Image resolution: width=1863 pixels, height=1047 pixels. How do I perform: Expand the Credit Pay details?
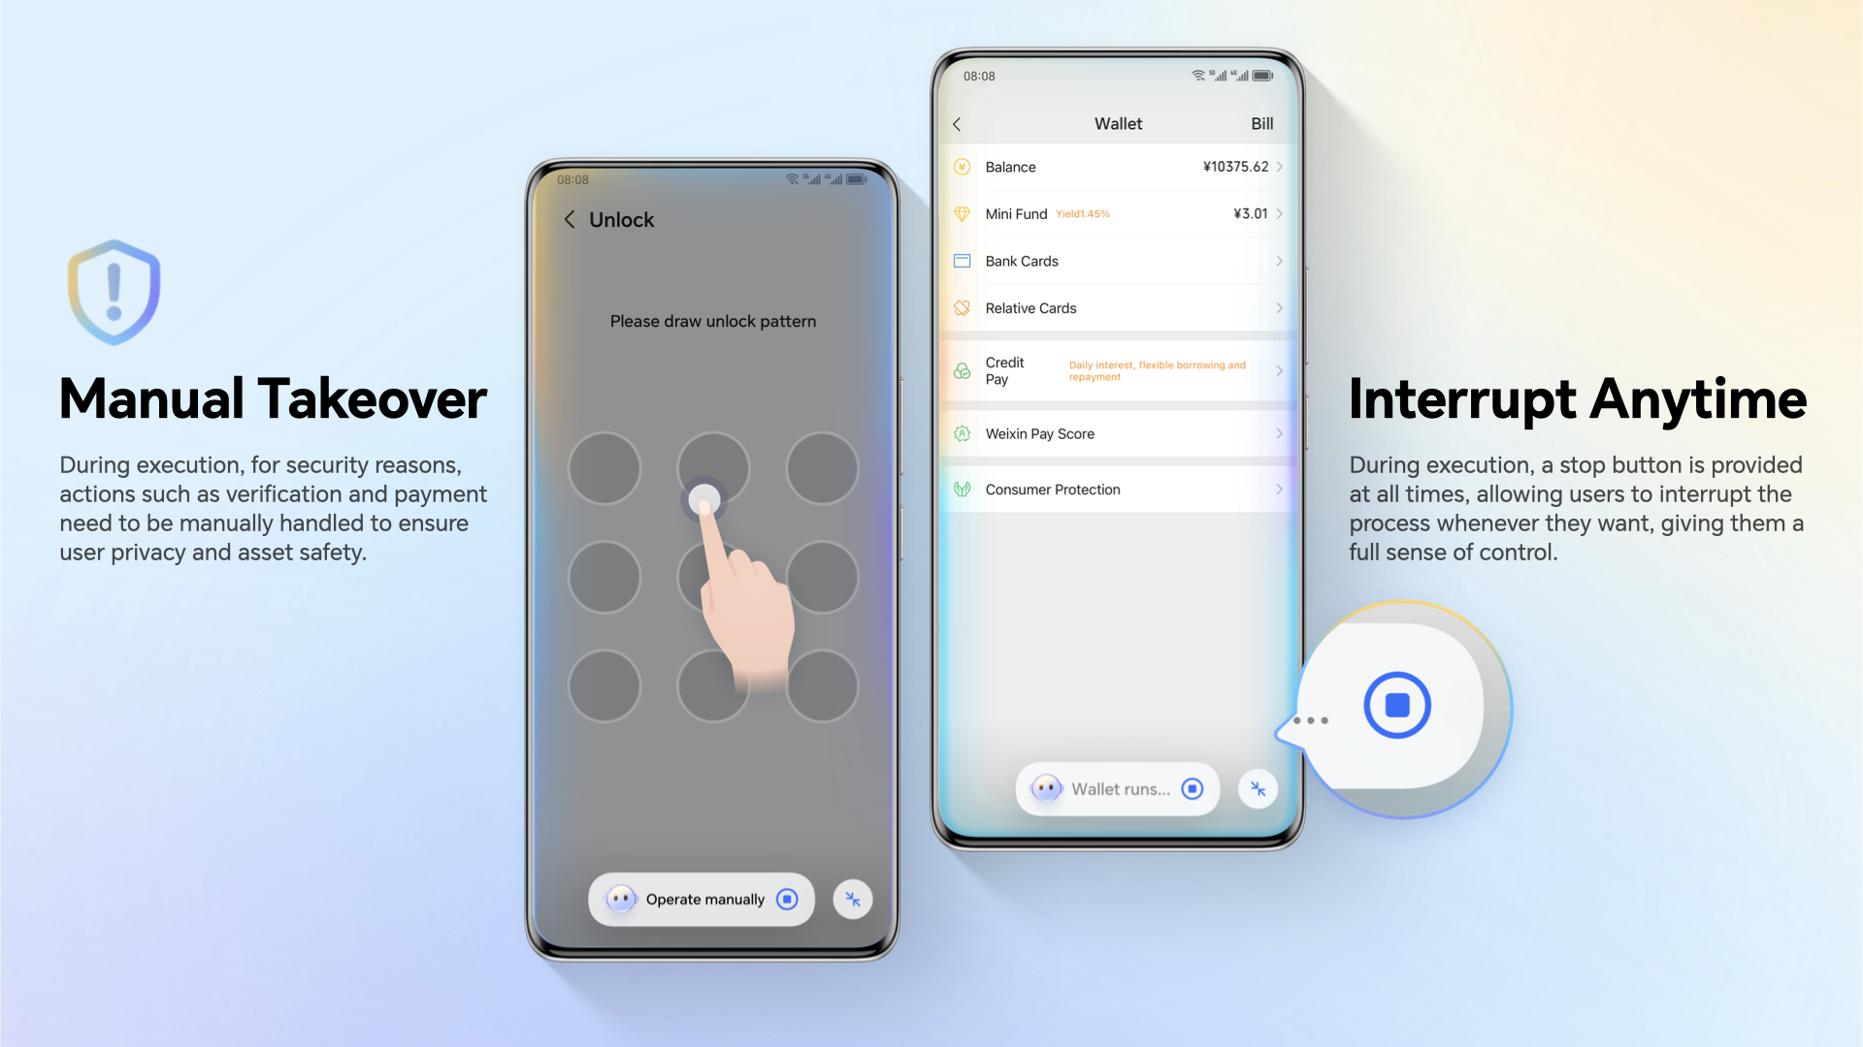click(1278, 370)
